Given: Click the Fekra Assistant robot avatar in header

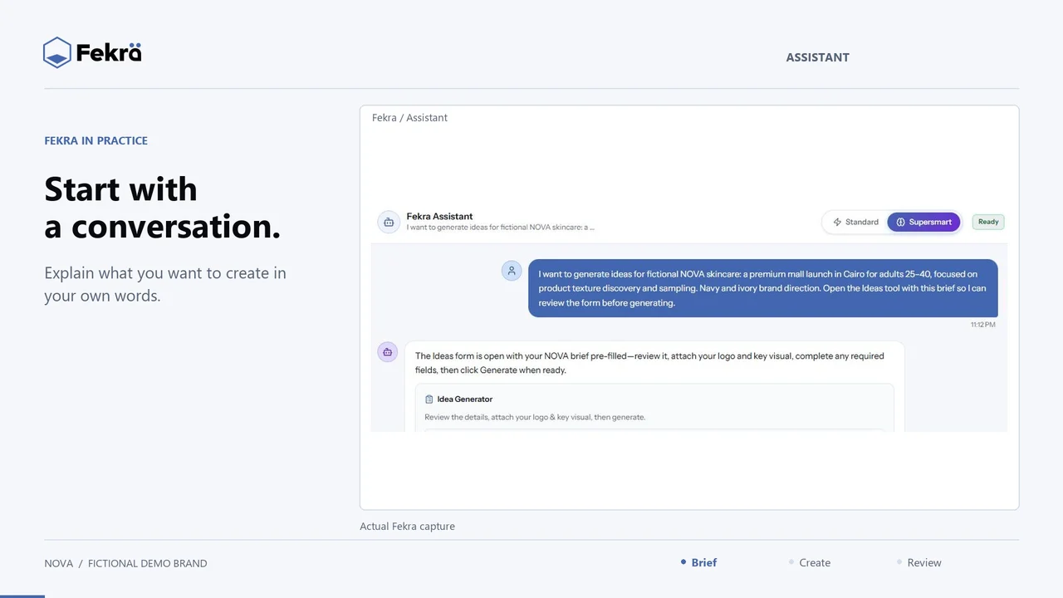Looking at the screenshot, I should coord(388,222).
